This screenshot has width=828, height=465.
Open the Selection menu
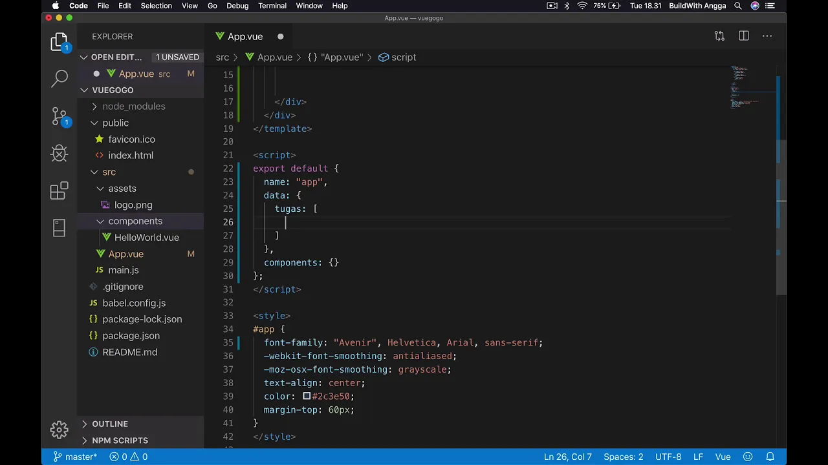(157, 6)
